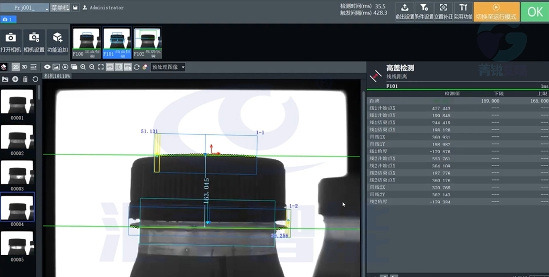Image resolution: width=549 pixels, height=277 pixels.
Task: Open 输出设置 output settings
Action: tap(405, 11)
